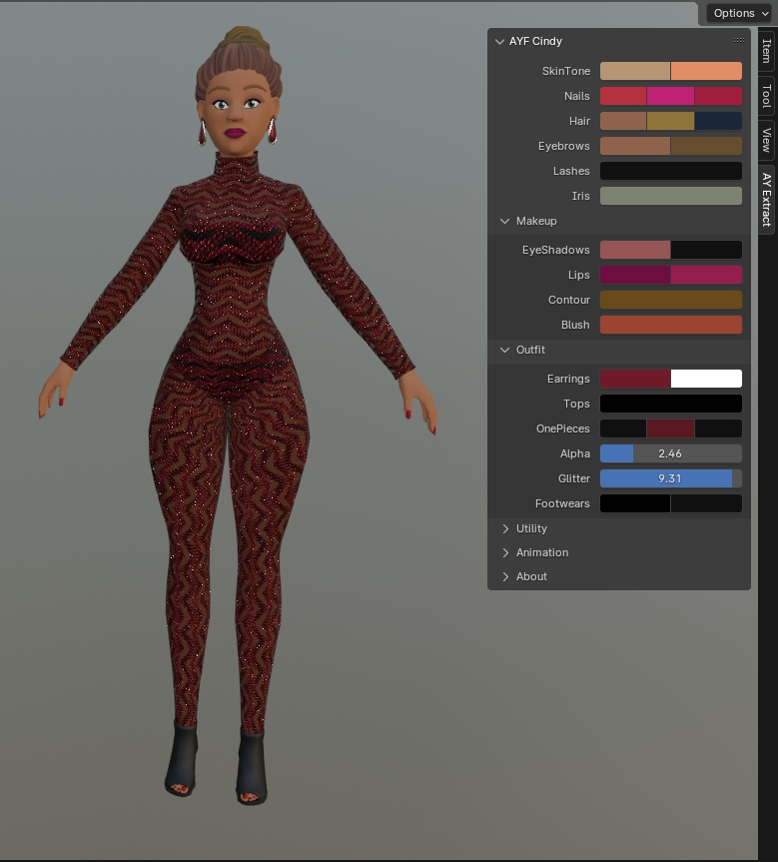Select the AY Extract tab

[766, 199]
